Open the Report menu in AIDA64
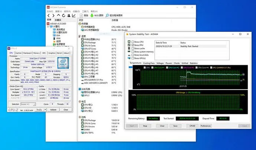 (67, 11)
